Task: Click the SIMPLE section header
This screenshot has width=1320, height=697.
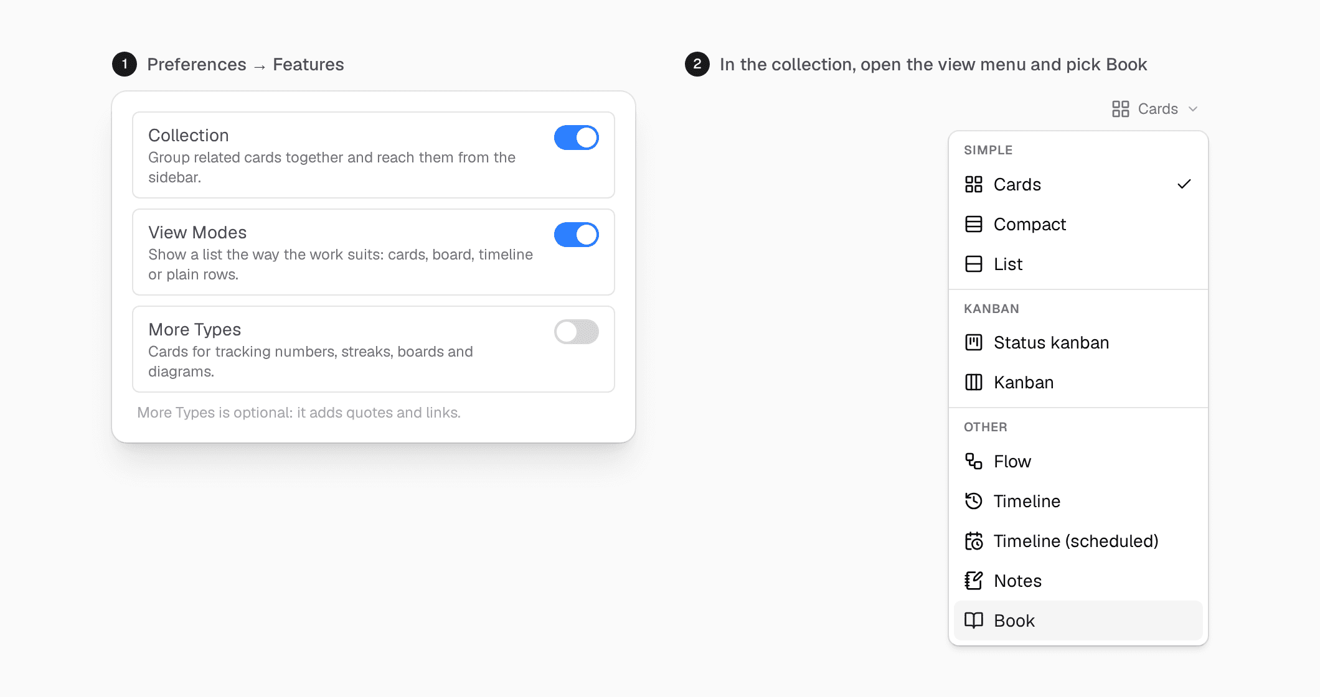Action: click(988, 150)
